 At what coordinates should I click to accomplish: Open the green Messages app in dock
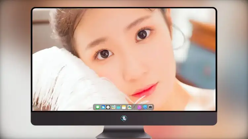(98, 107)
